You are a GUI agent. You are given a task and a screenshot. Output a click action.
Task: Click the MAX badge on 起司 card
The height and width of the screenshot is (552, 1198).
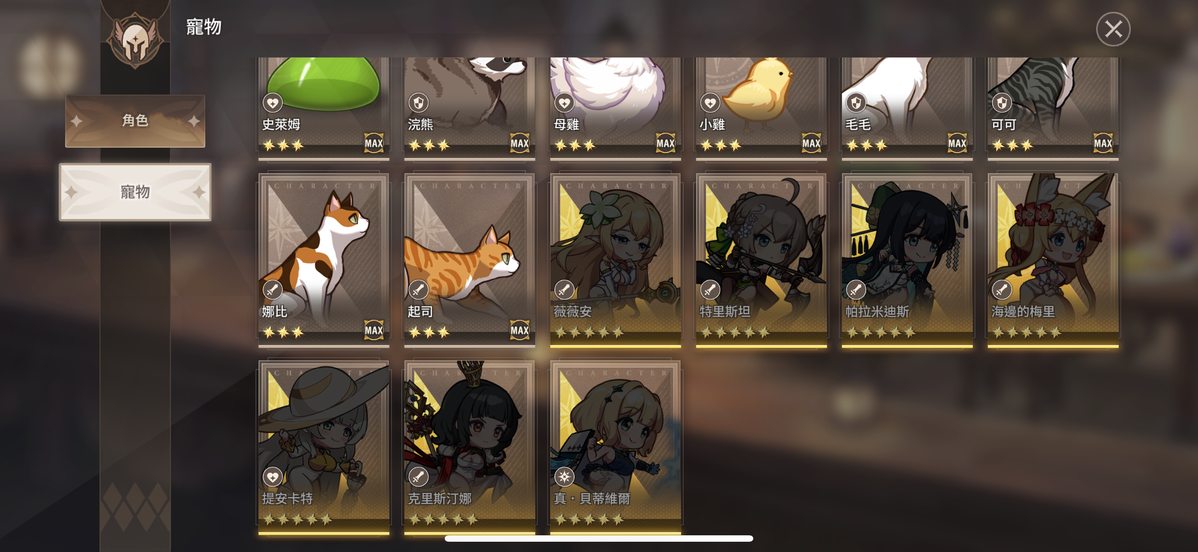[520, 330]
